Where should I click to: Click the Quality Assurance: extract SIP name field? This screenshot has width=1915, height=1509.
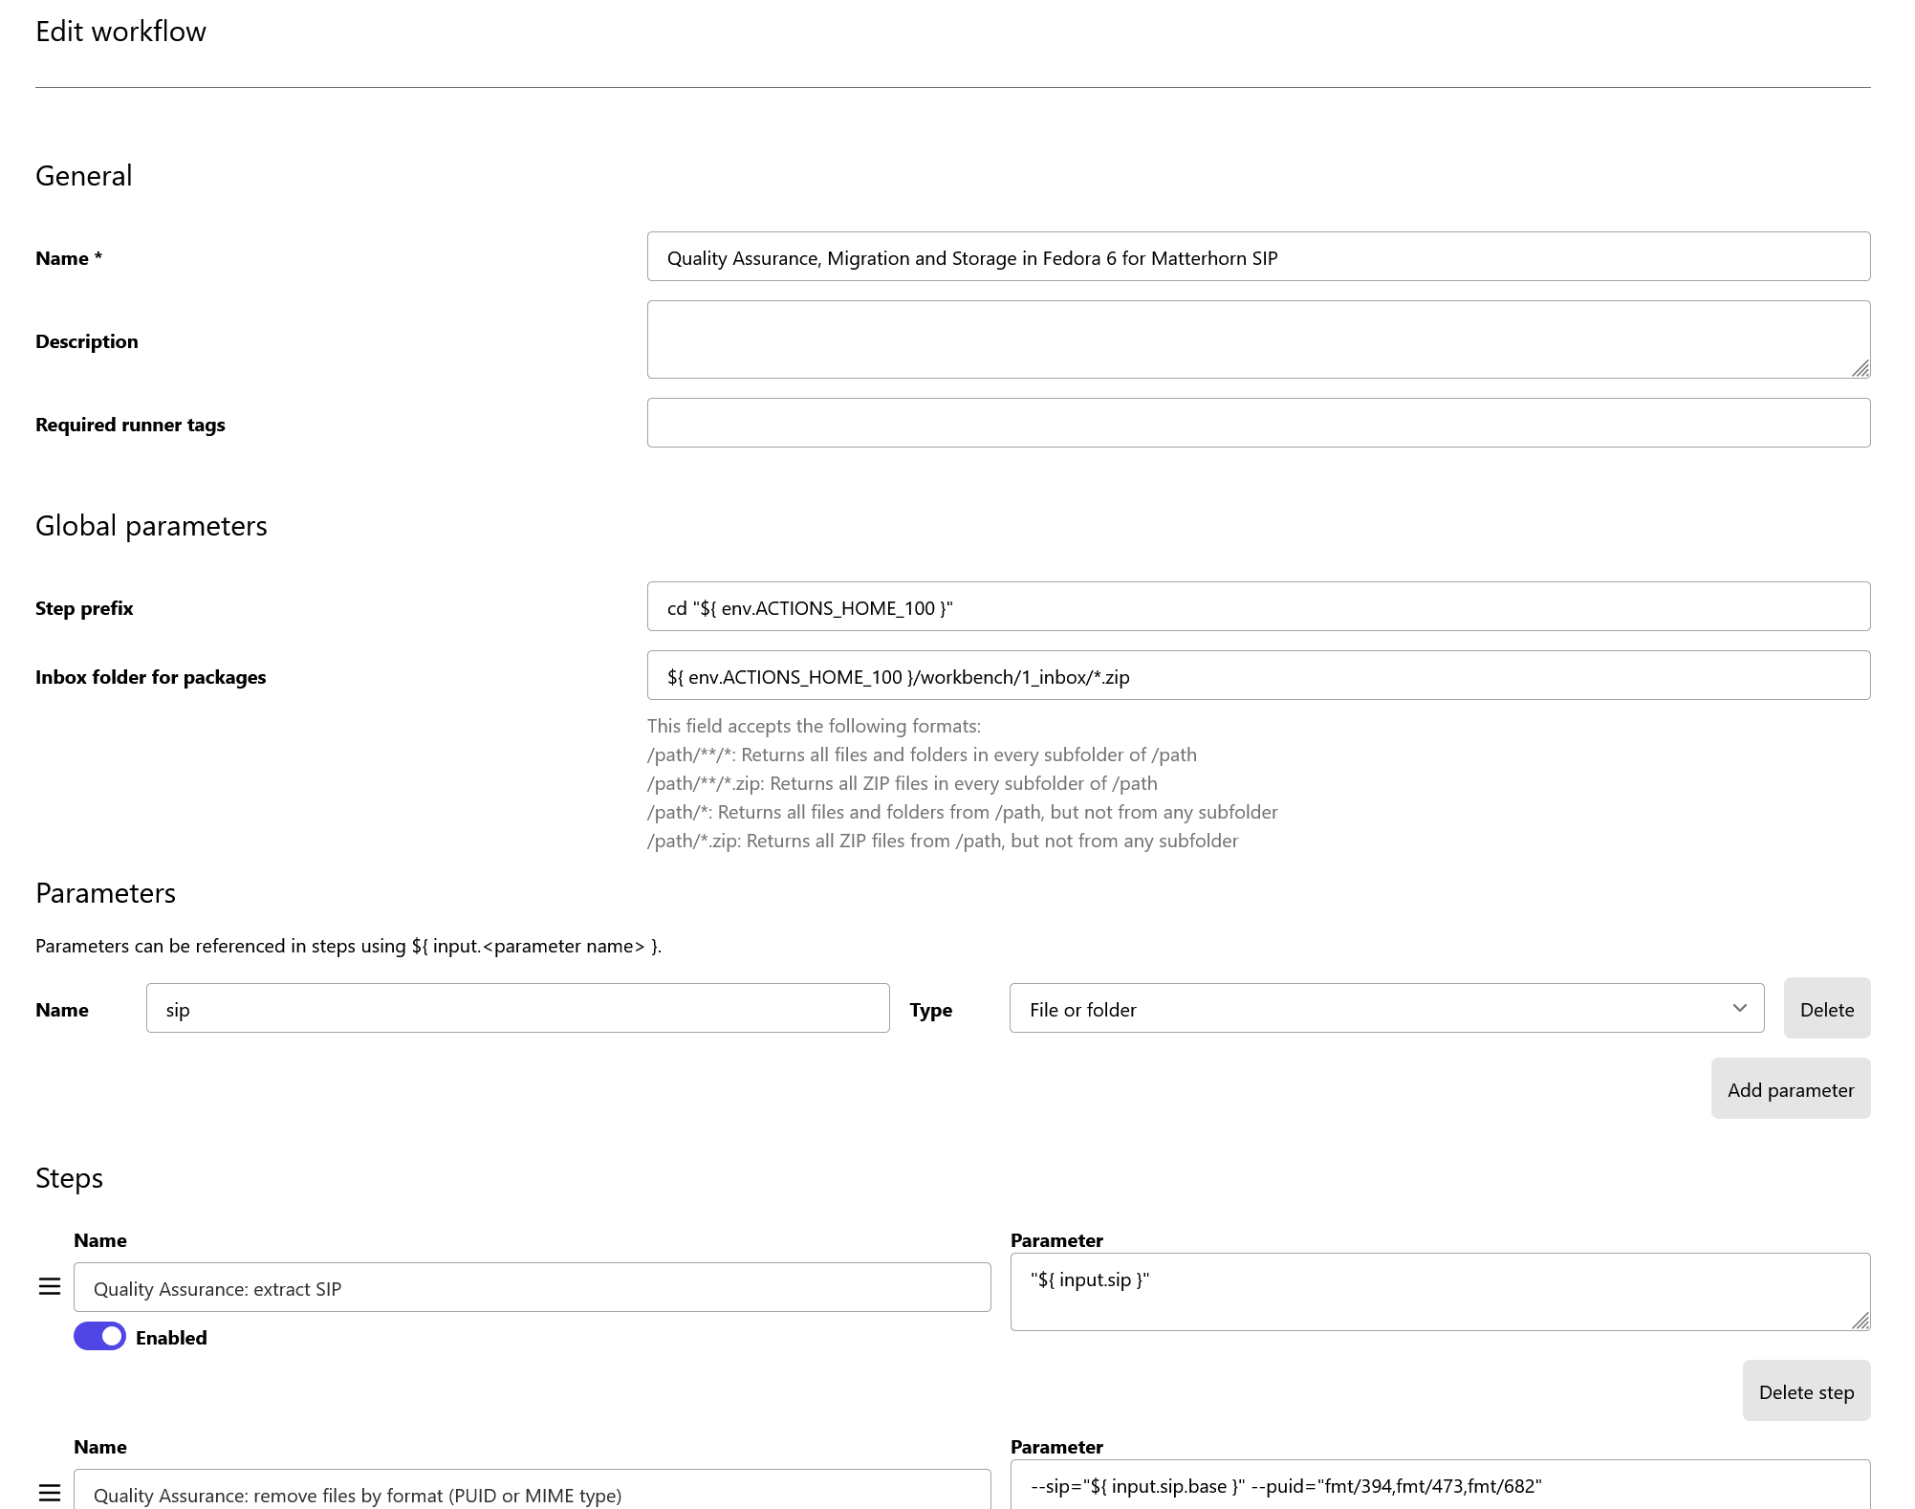click(x=532, y=1287)
